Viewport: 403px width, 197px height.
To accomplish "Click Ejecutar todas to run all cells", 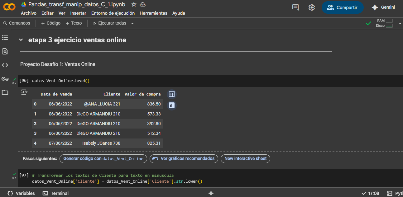I will 110,23.
